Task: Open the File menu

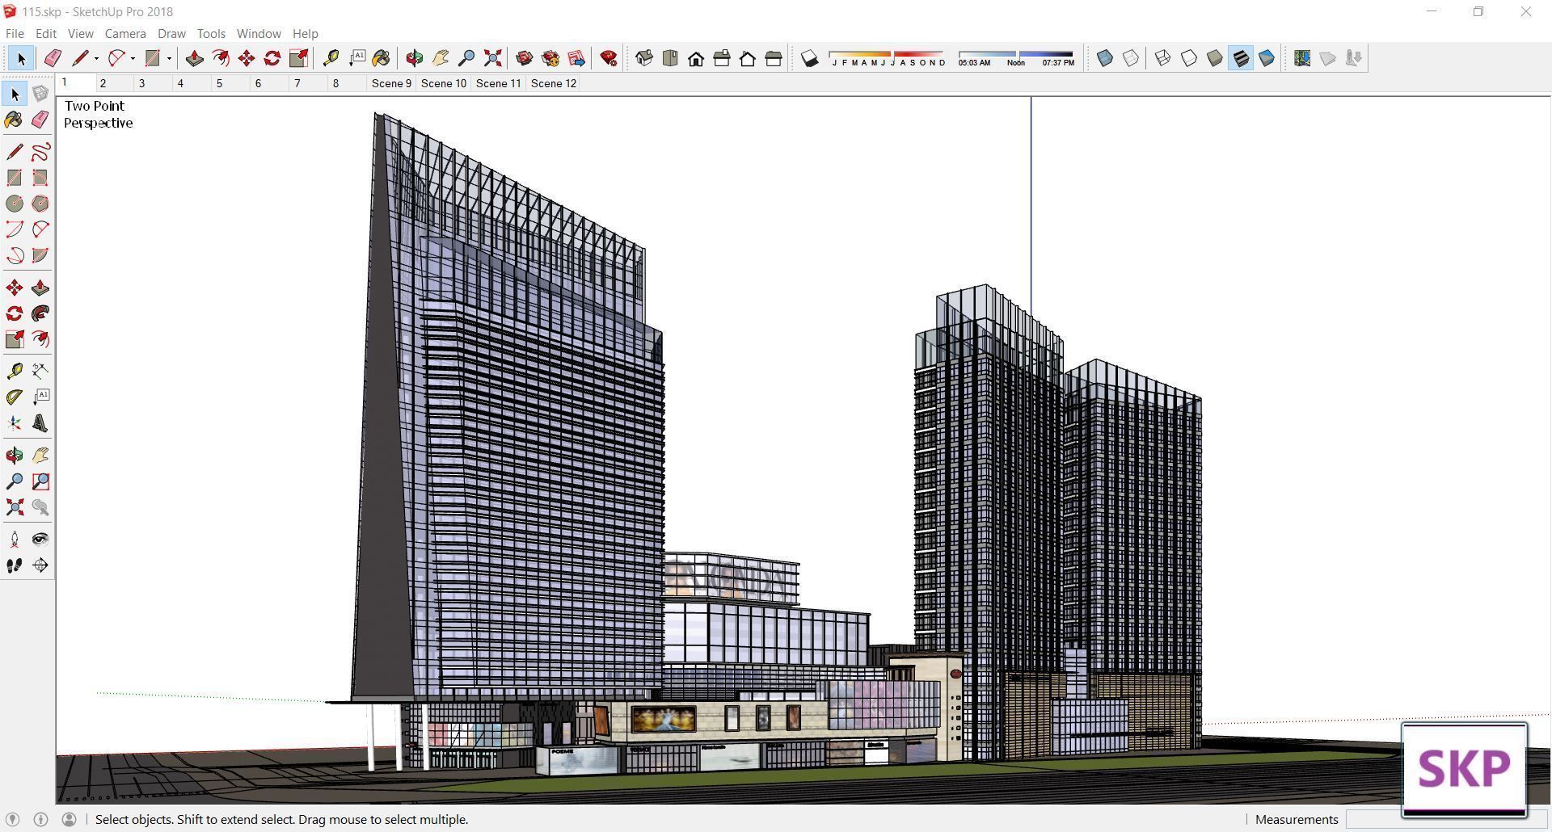Action: click(15, 33)
